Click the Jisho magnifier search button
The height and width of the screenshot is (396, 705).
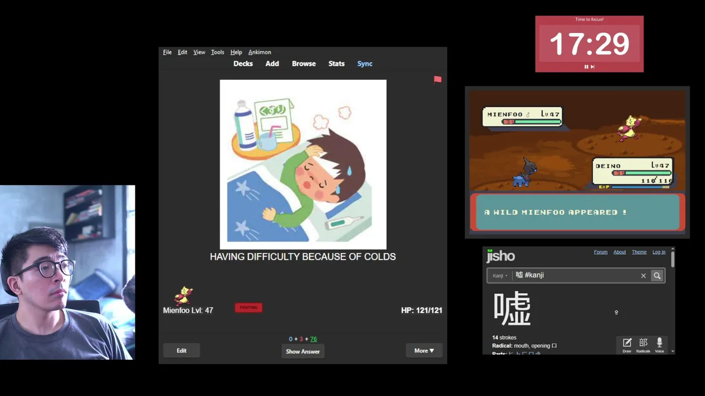pyautogui.click(x=657, y=276)
